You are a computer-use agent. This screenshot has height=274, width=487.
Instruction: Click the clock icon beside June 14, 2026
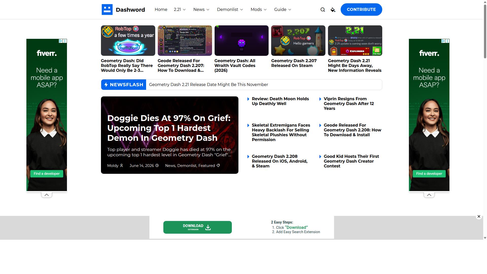[x=157, y=165]
